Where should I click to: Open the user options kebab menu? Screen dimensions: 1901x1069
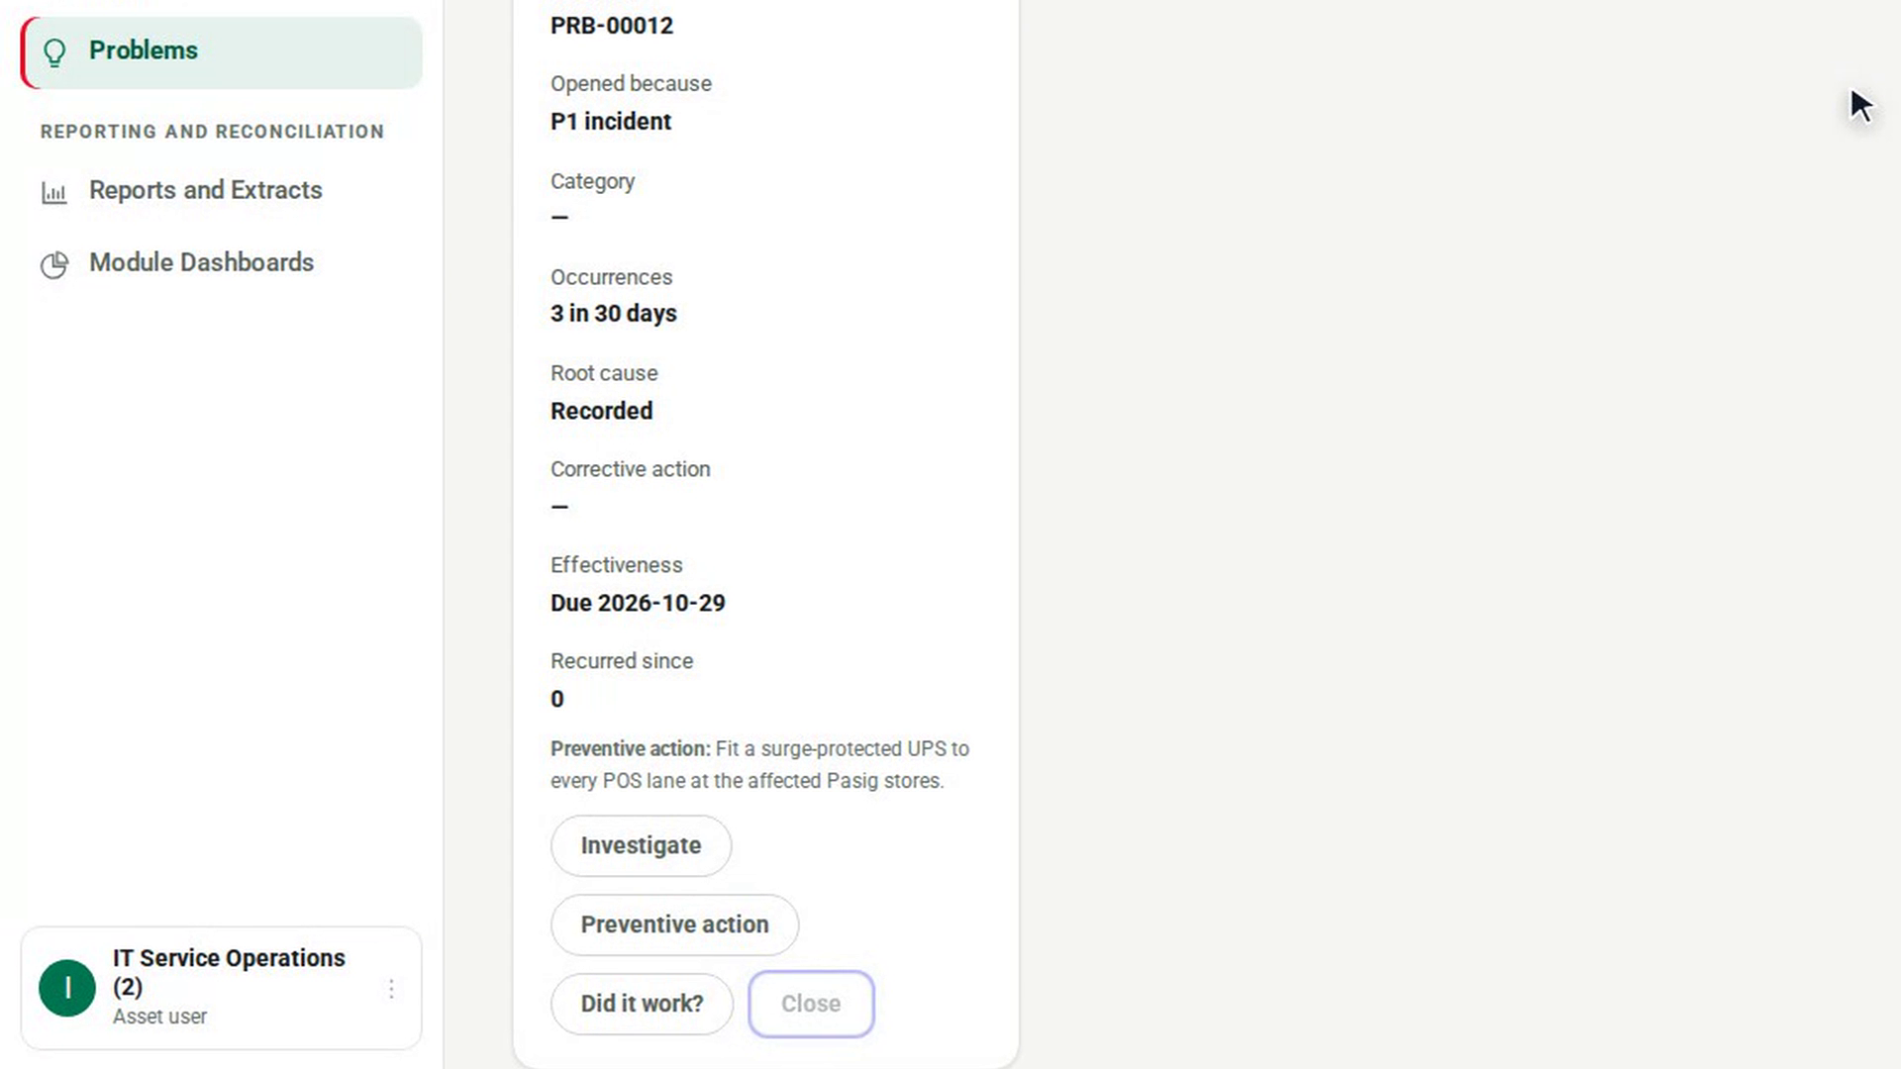391,989
